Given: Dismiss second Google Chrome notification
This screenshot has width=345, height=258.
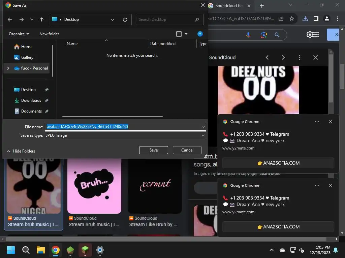Looking at the screenshot, I should point(331,185).
